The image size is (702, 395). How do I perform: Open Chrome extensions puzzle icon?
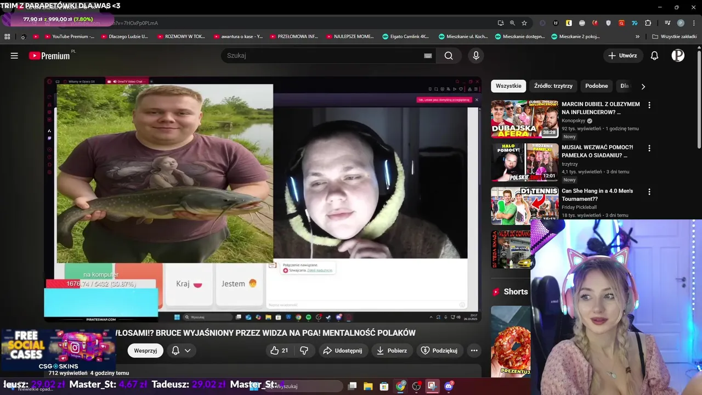648,23
